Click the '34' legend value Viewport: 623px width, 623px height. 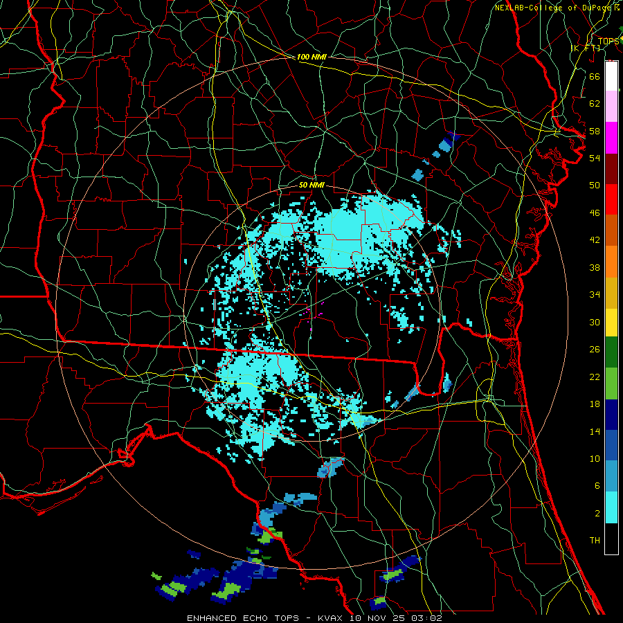coord(595,295)
